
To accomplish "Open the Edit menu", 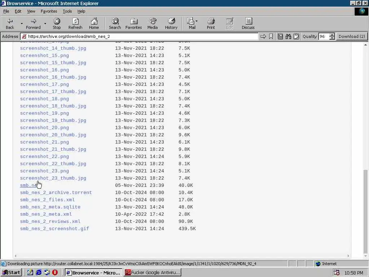I will (18, 11).
